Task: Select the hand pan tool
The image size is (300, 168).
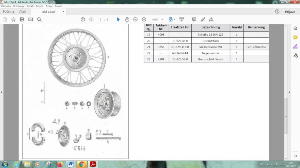Action: click(x=127, y=19)
